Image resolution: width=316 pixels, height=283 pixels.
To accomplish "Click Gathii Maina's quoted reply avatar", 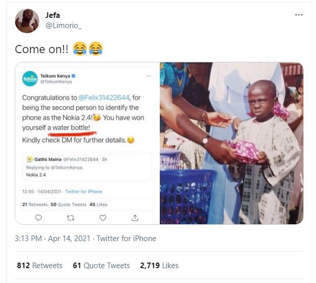I will click(x=30, y=160).
